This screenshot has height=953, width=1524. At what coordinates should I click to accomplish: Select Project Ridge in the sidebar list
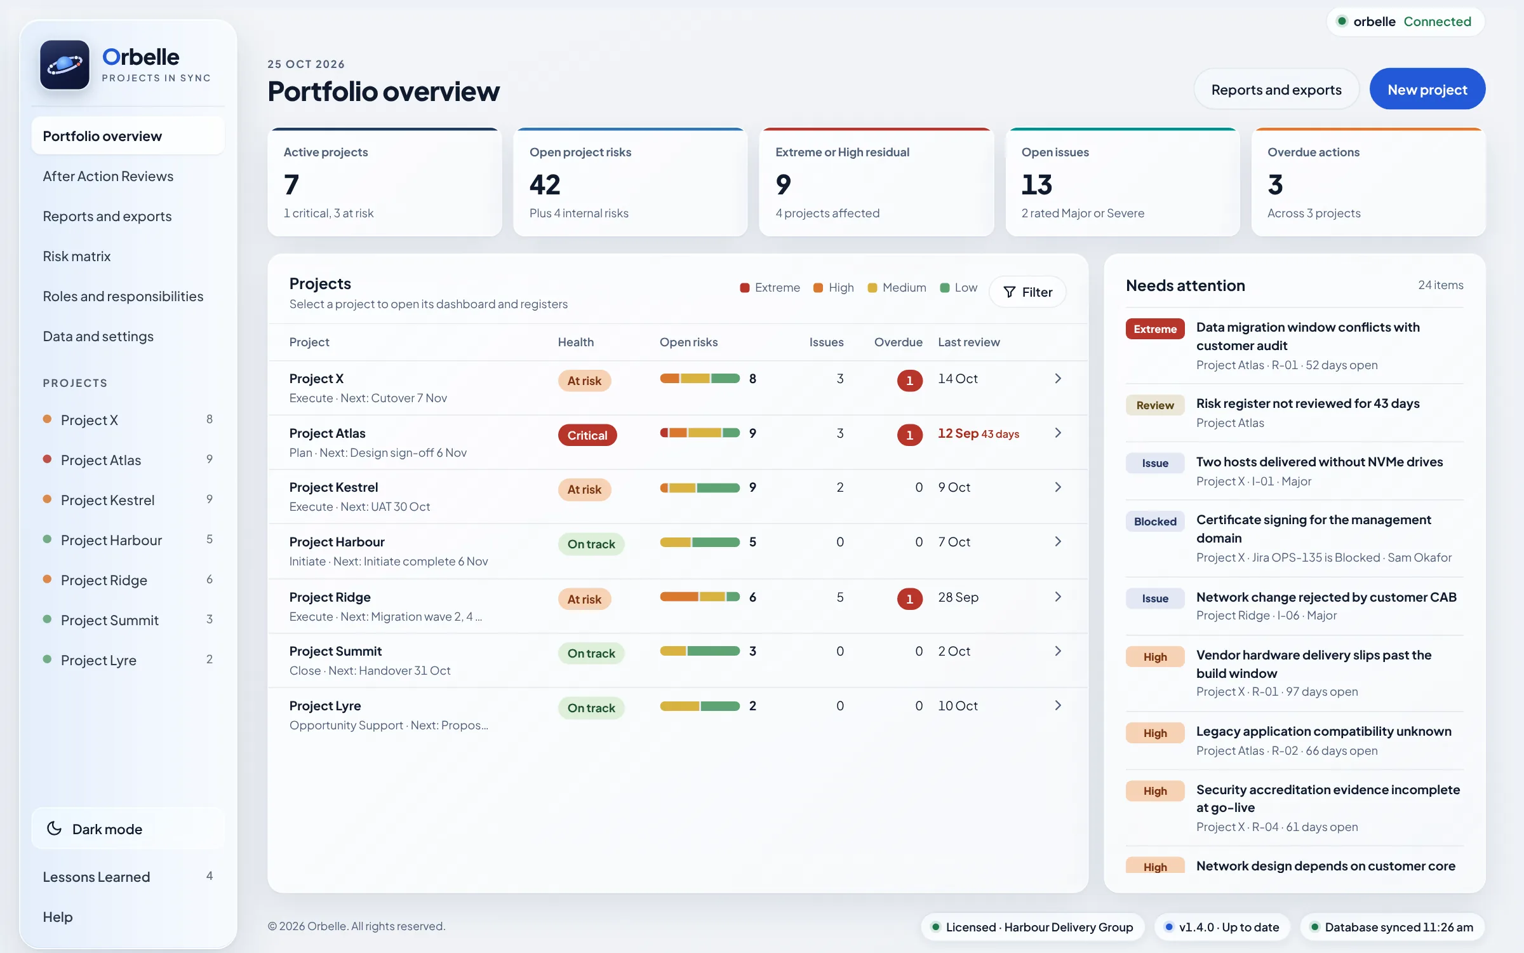tap(128, 580)
